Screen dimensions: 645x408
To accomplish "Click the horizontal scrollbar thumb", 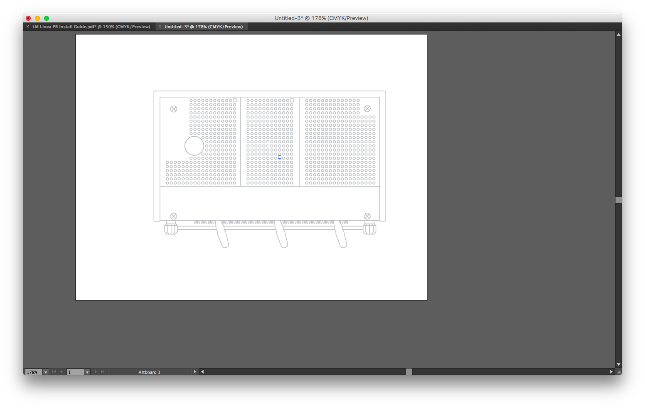I will (409, 372).
